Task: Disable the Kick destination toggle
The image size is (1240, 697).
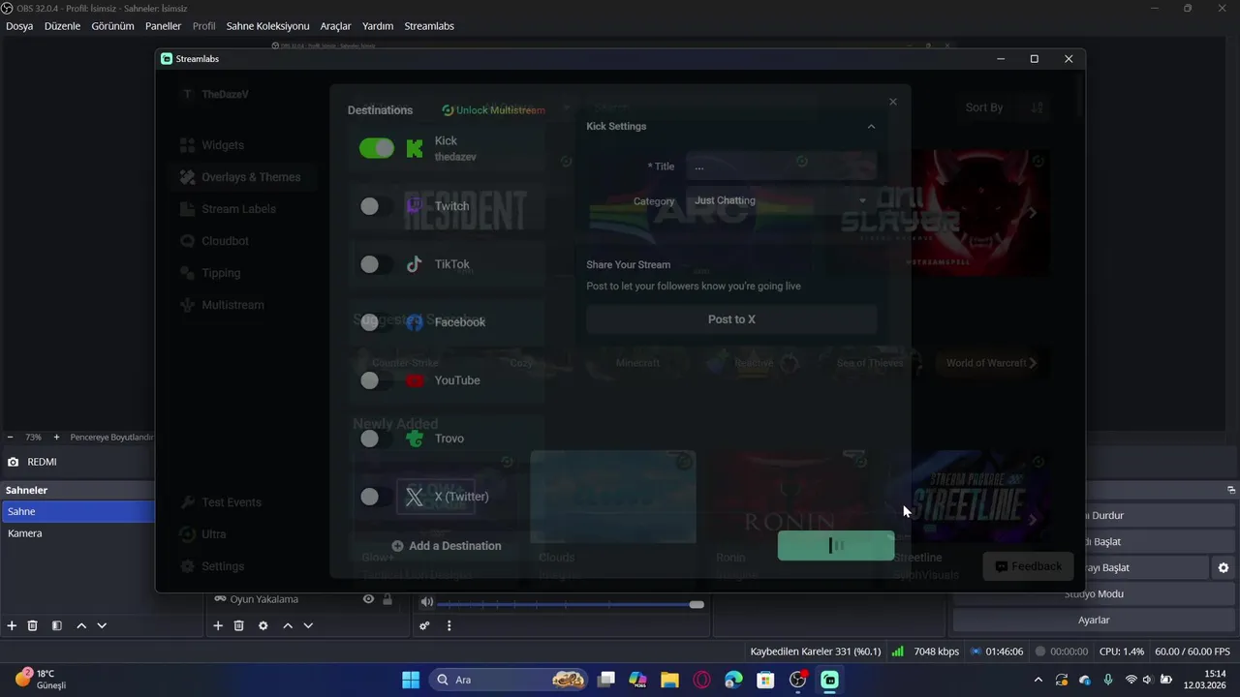Action: (x=377, y=148)
